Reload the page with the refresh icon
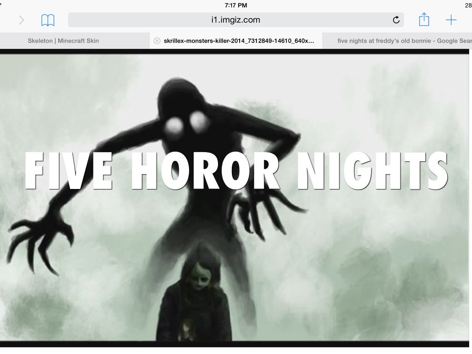The image size is (472, 354). 396,20
